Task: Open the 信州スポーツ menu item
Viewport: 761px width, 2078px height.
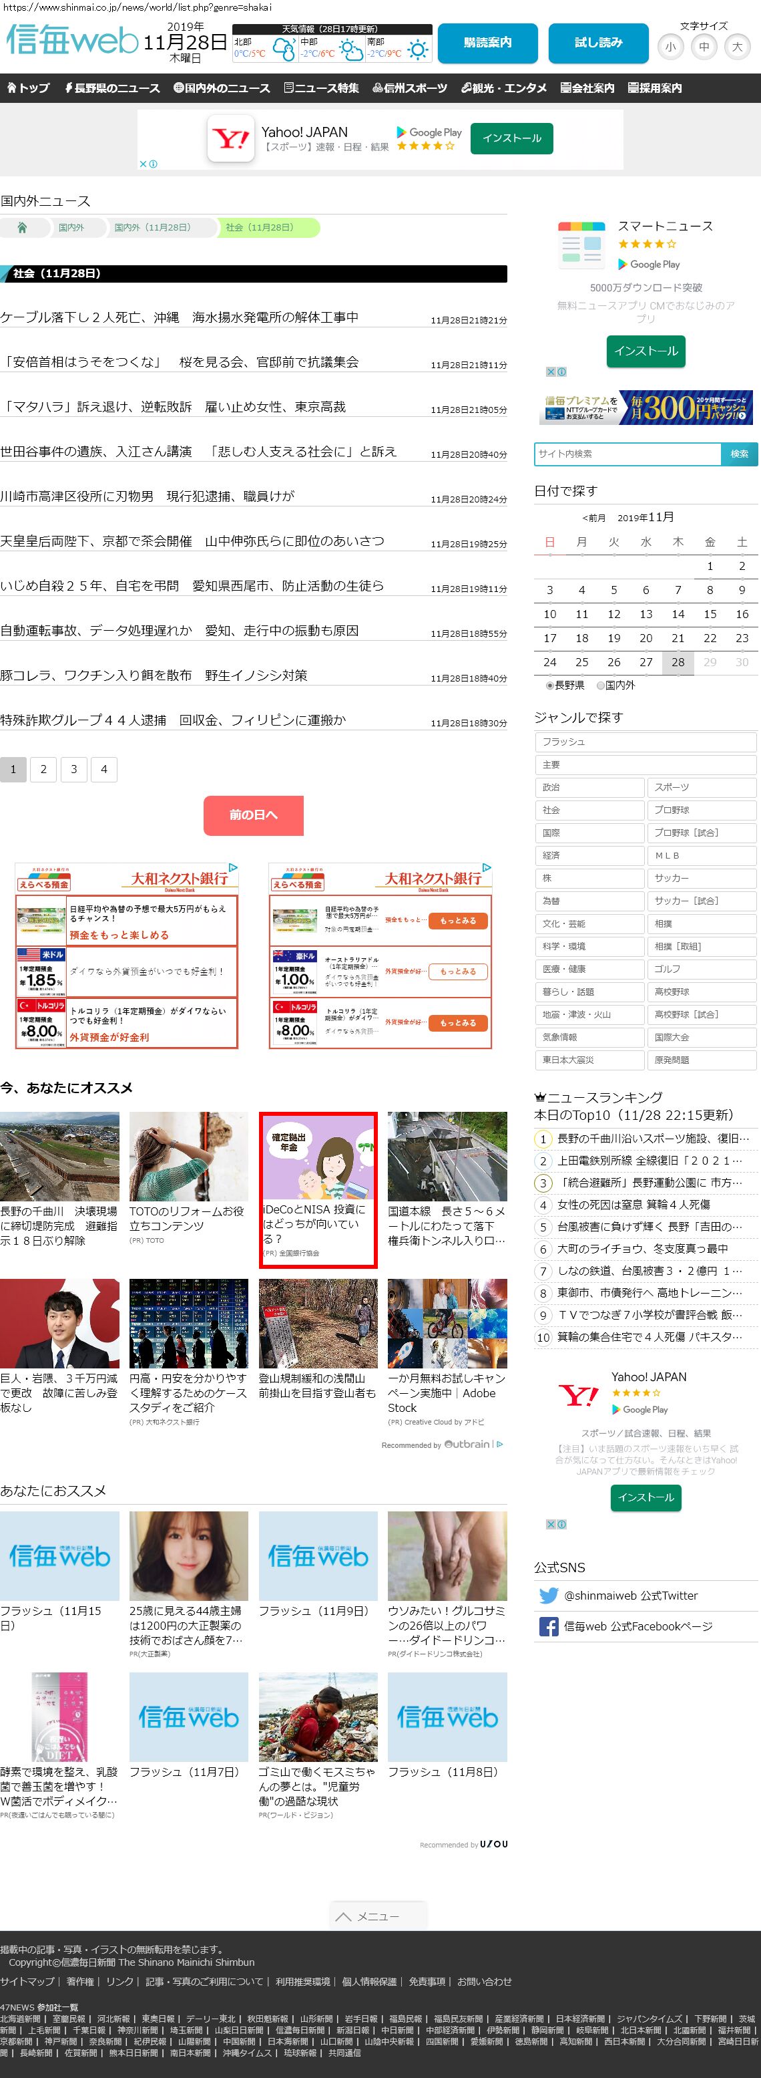Action: point(409,88)
